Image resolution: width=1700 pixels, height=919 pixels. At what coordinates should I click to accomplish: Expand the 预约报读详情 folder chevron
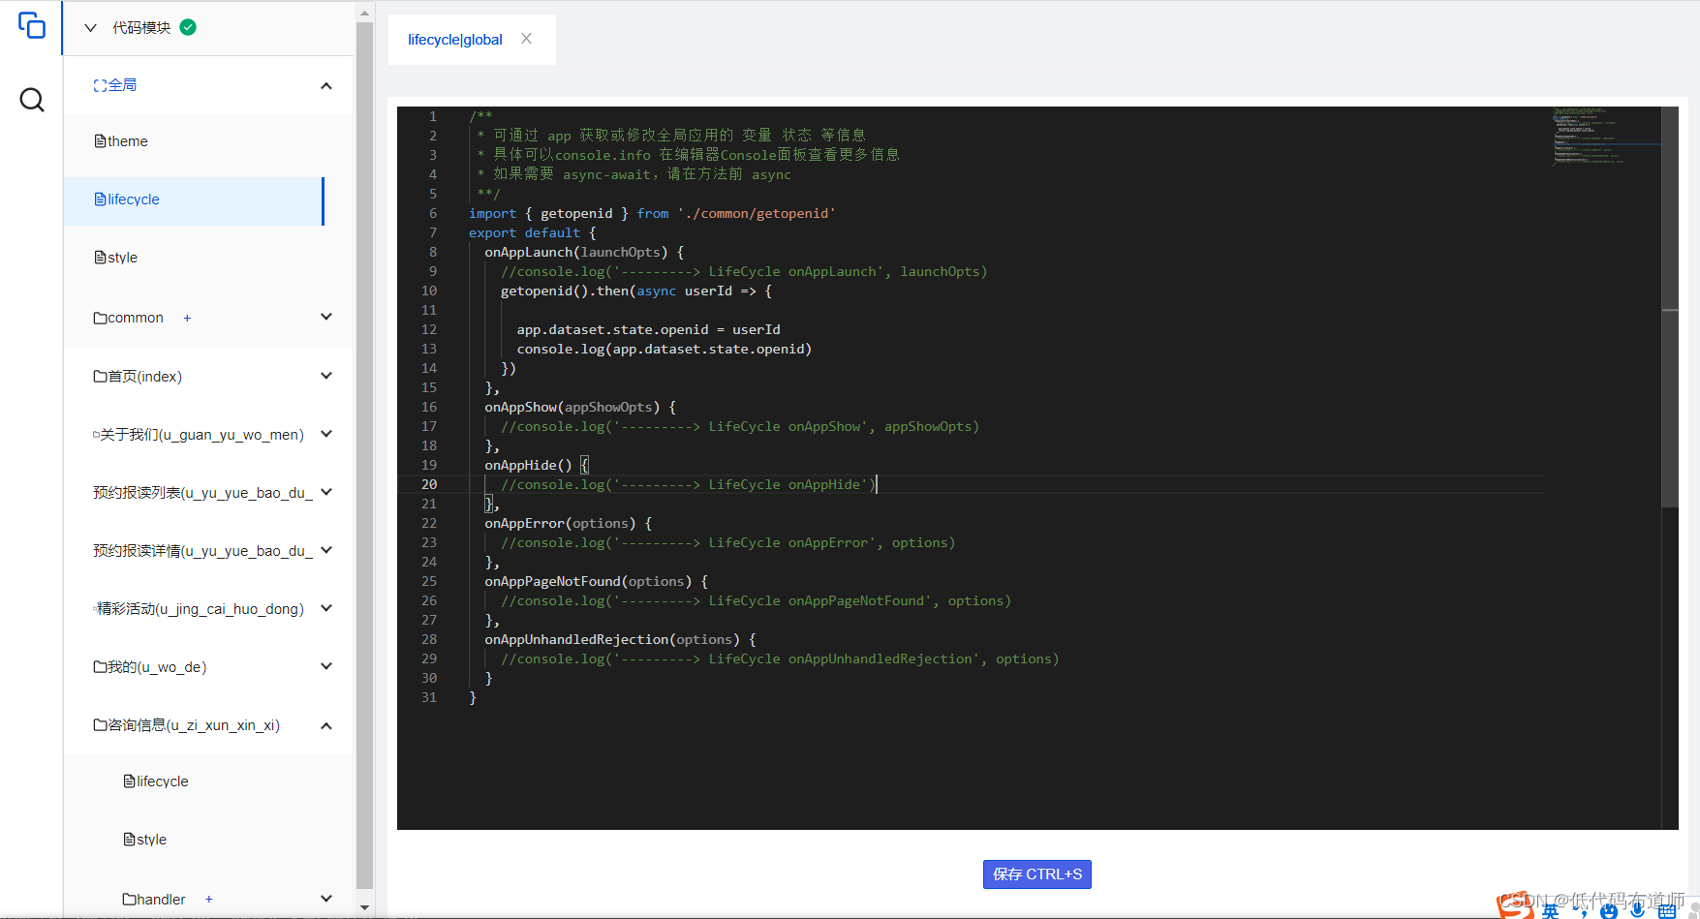point(326,550)
